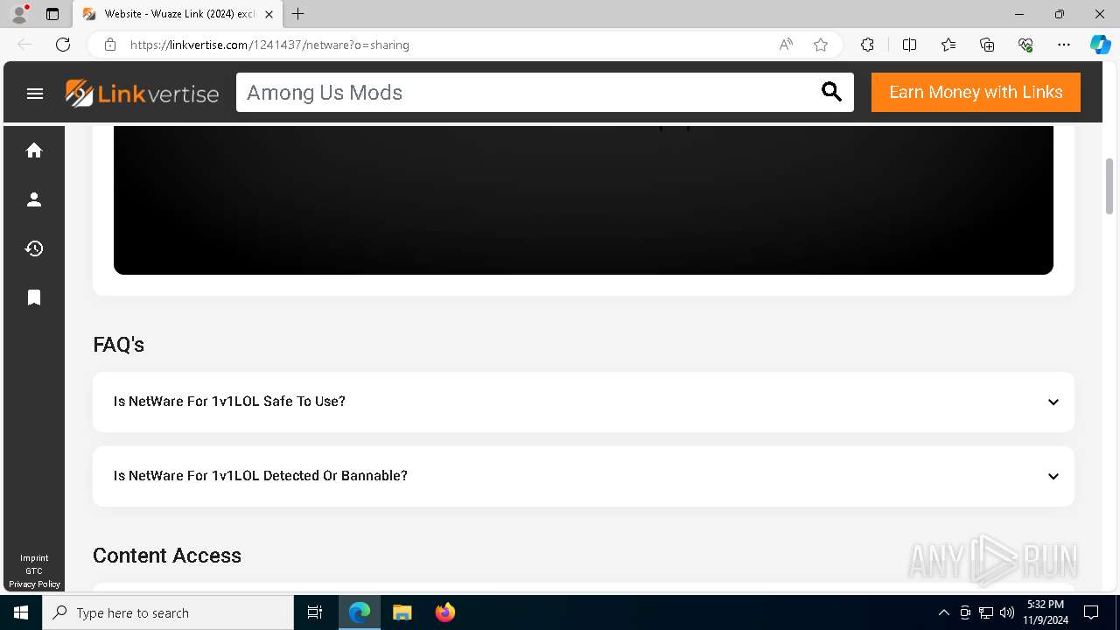Image resolution: width=1120 pixels, height=630 pixels.
Task: Click the taskbar search box
Action: (168, 612)
